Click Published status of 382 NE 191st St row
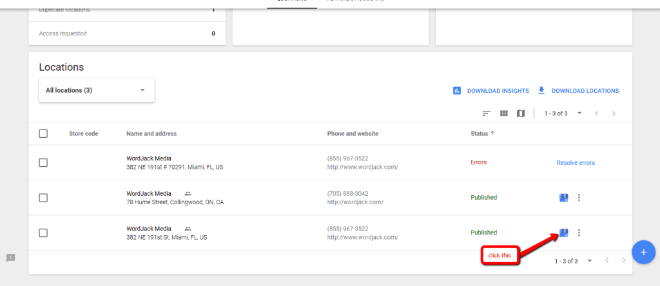The height and width of the screenshot is (286, 660). point(483,232)
